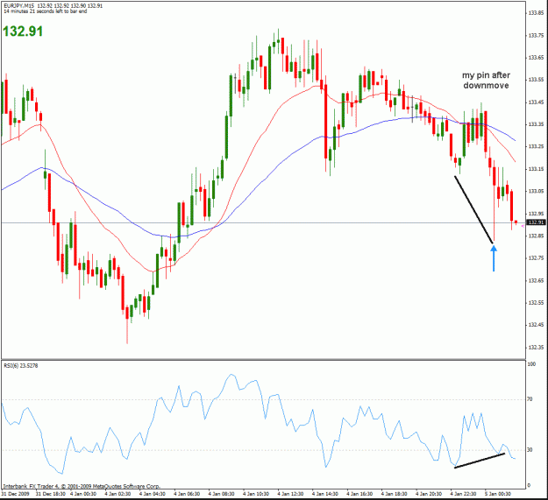Image resolution: width=548 pixels, height=500 pixels.
Task: Click the 133.45 price axis label
Action: [x=536, y=102]
